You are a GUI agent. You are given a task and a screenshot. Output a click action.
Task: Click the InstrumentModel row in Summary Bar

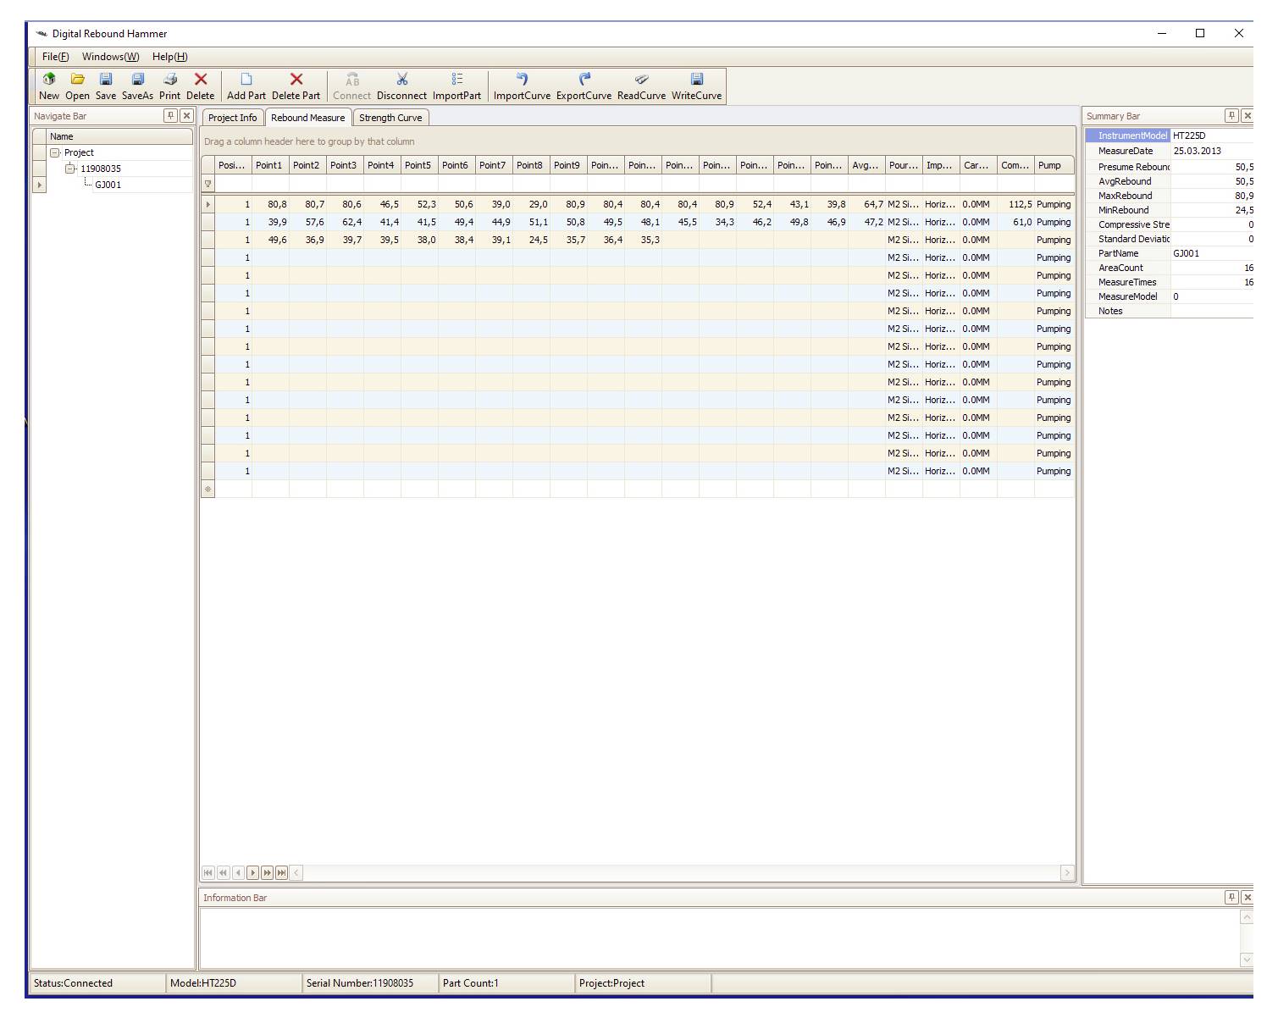(1169, 136)
